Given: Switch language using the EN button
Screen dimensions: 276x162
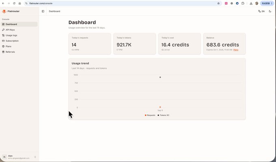Looking at the screenshot, I should [261, 11].
